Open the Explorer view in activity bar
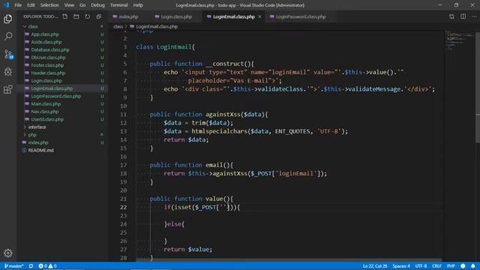Viewport: 480px width, 270px height. pos(8,19)
